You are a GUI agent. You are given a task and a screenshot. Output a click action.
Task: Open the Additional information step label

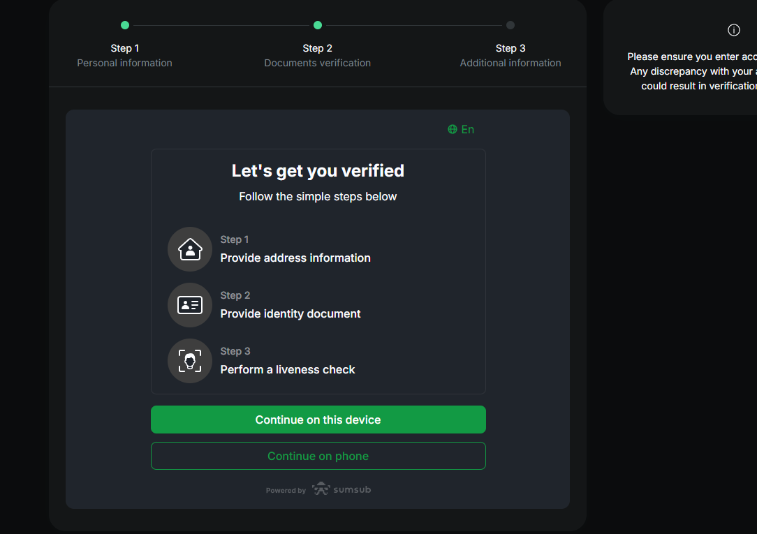[510, 63]
